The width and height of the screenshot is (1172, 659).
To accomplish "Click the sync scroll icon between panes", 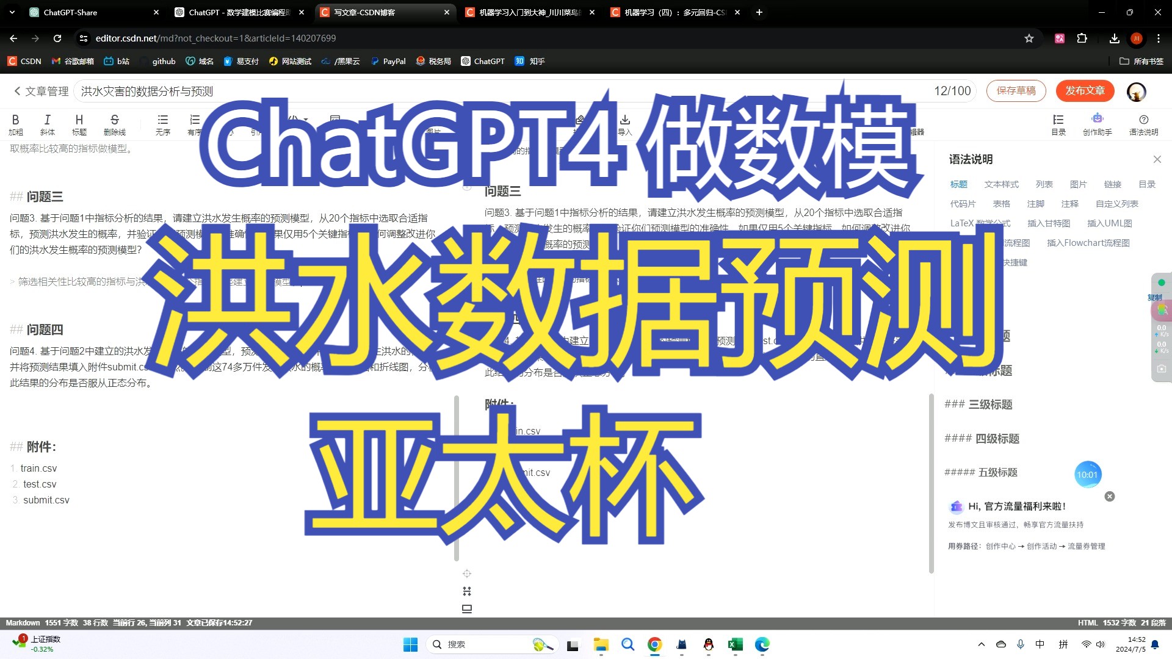I will [466, 574].
